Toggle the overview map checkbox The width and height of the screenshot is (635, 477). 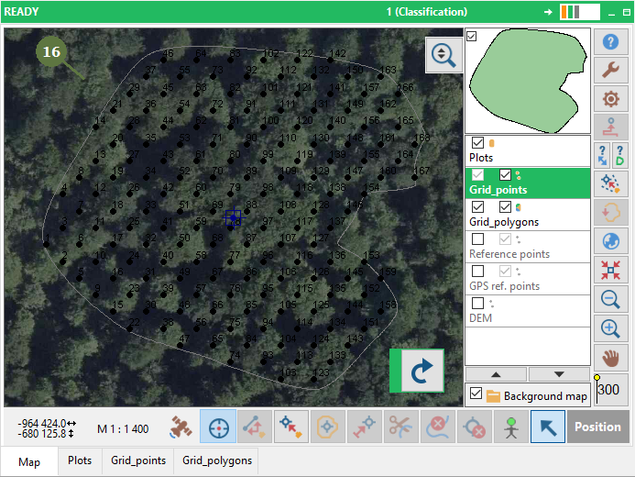[472, 36]
